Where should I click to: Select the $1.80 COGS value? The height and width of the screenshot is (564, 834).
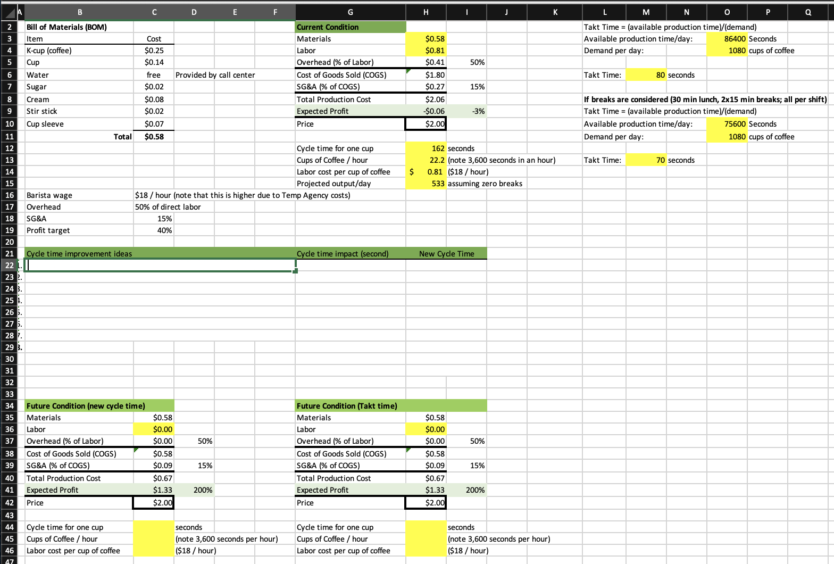tap(426, 75)
